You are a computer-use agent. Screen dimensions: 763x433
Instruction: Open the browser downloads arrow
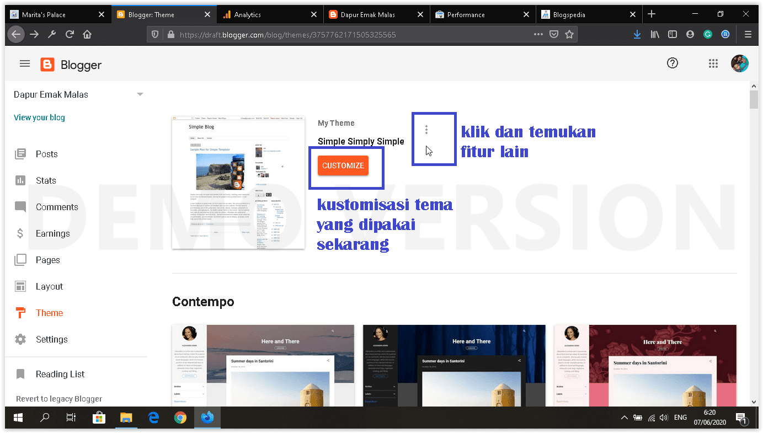(x=637, y=34)
